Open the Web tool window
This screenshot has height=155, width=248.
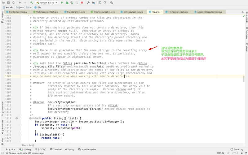[x=2, y=141]
